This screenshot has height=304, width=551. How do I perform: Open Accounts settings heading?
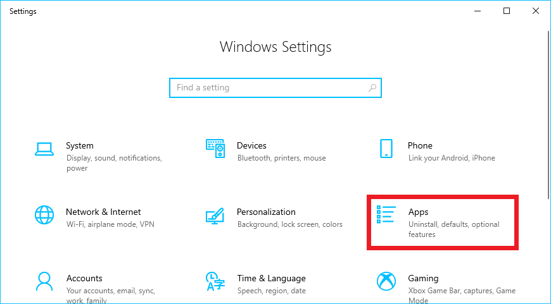(x=84, y=279)
